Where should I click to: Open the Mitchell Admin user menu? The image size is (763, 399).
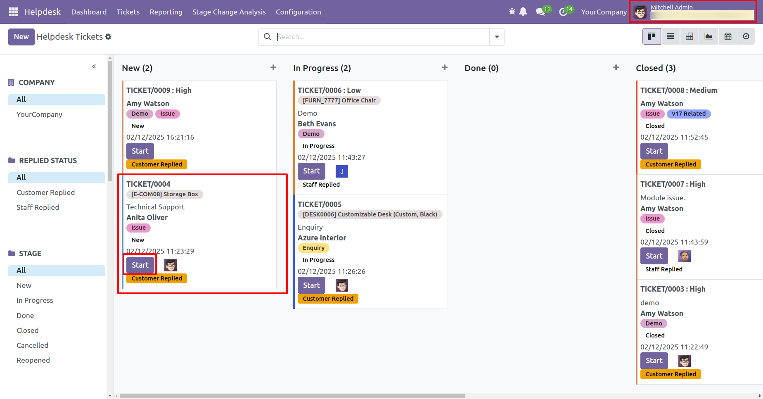coord(692,12)
